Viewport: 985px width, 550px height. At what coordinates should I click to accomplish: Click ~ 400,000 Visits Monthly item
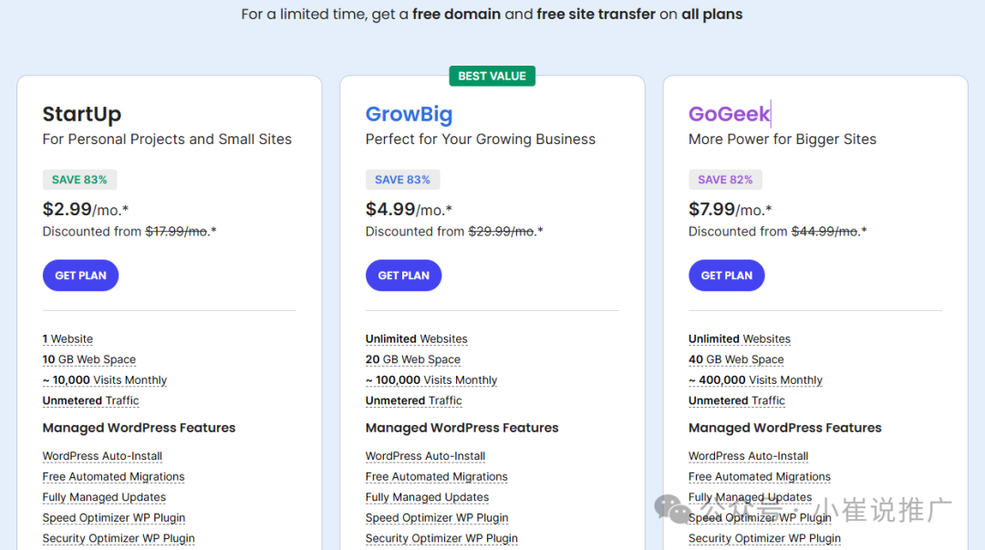click(x=755, y=380)
